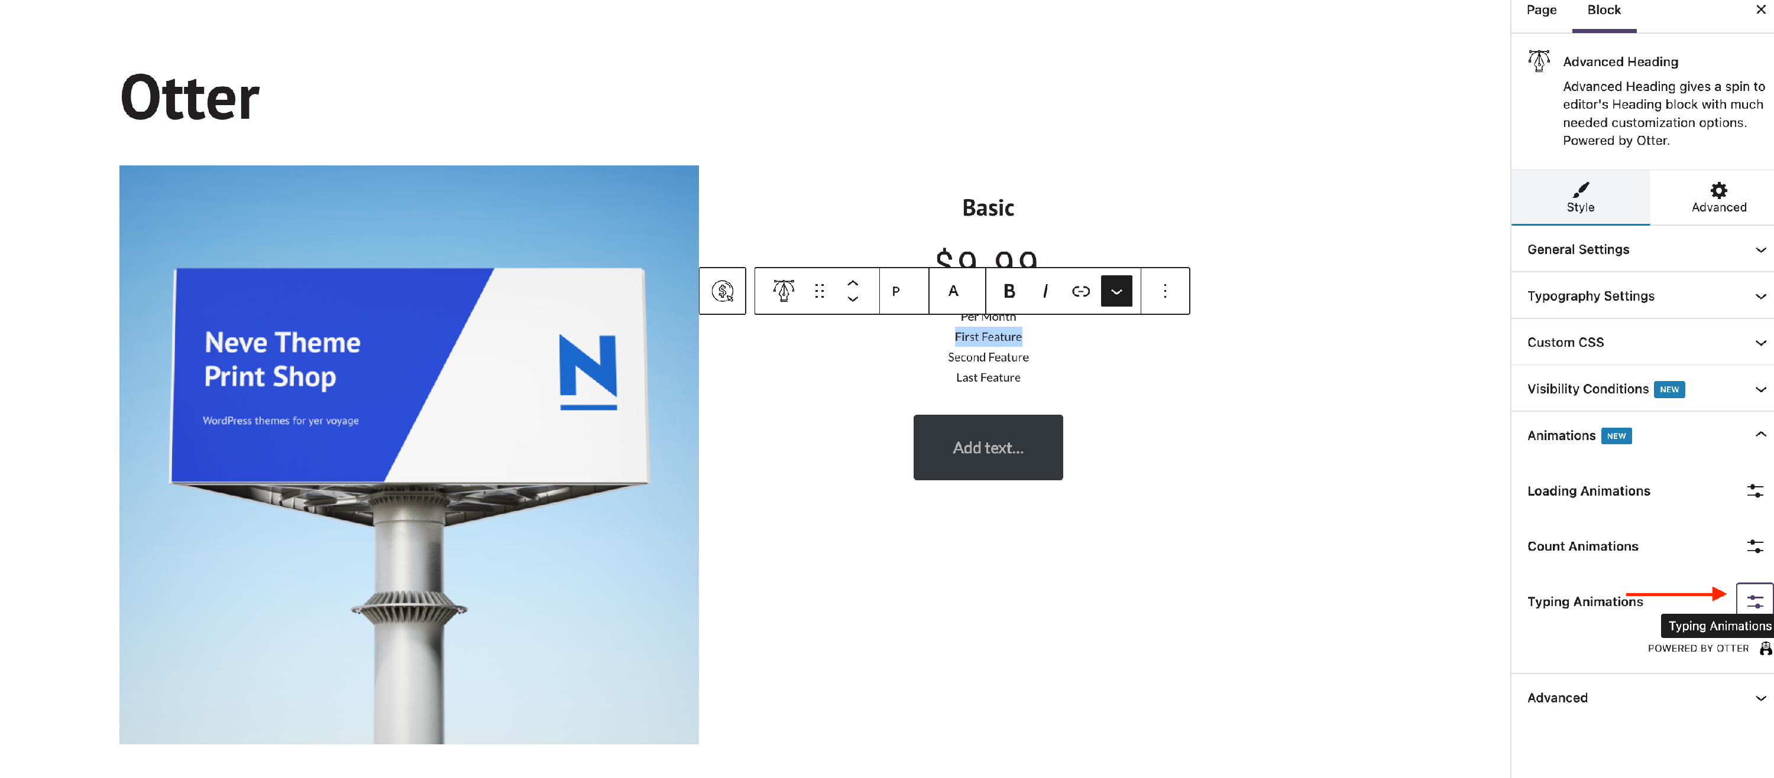Toggle bold formatting
Image resolution: width=1774 pixels, height=778 pixels.
tap(1009, 291)
